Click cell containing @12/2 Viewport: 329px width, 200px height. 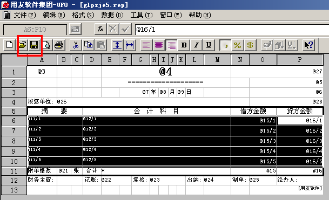point(157,131)
